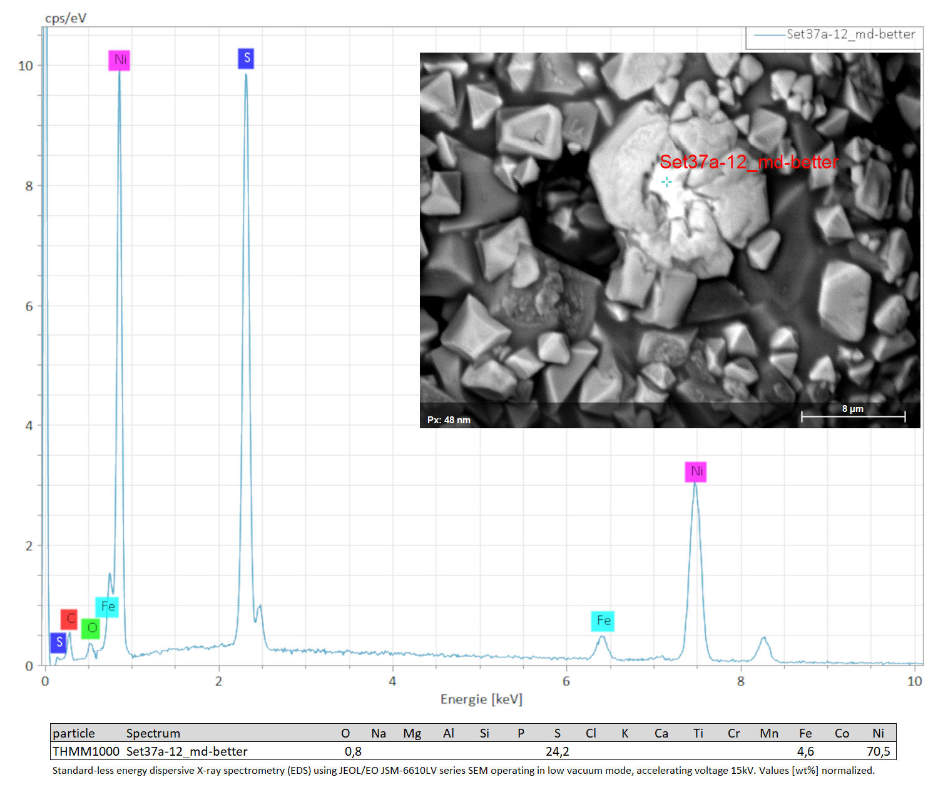Screen dimensions: 938x787
Task: Click the Na column header
Action: pyautogui.click(x=379, y=733)
